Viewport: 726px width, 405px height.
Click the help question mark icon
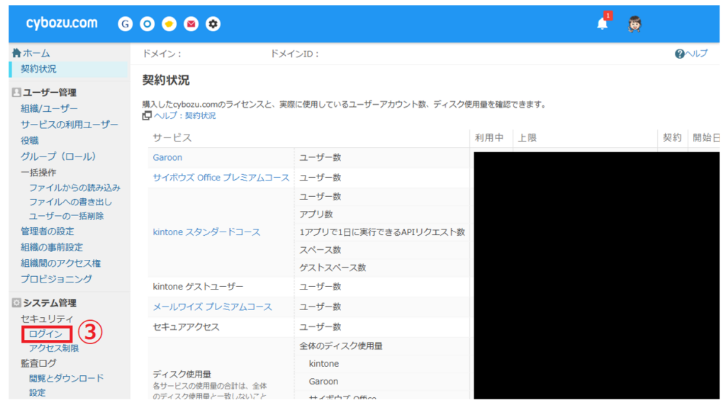[x=679, y=54]
